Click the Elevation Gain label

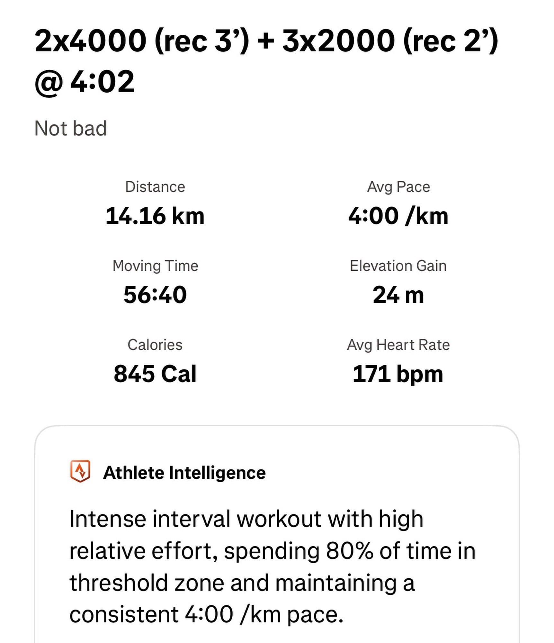[x=398, y=266]
